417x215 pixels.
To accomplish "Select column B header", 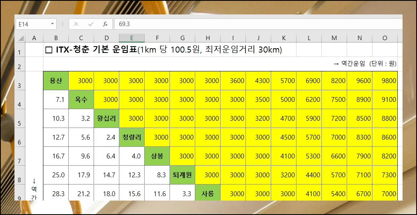I will coord(56,38).
